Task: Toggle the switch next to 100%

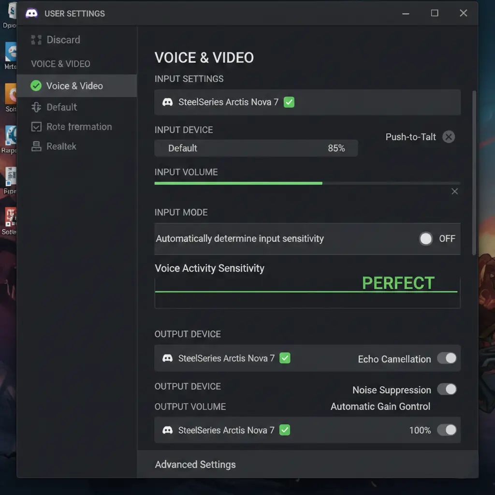Action: pos(447,430)
